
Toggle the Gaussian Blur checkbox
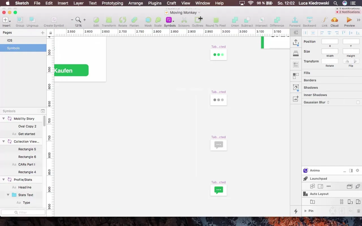(x=358, y=102)
